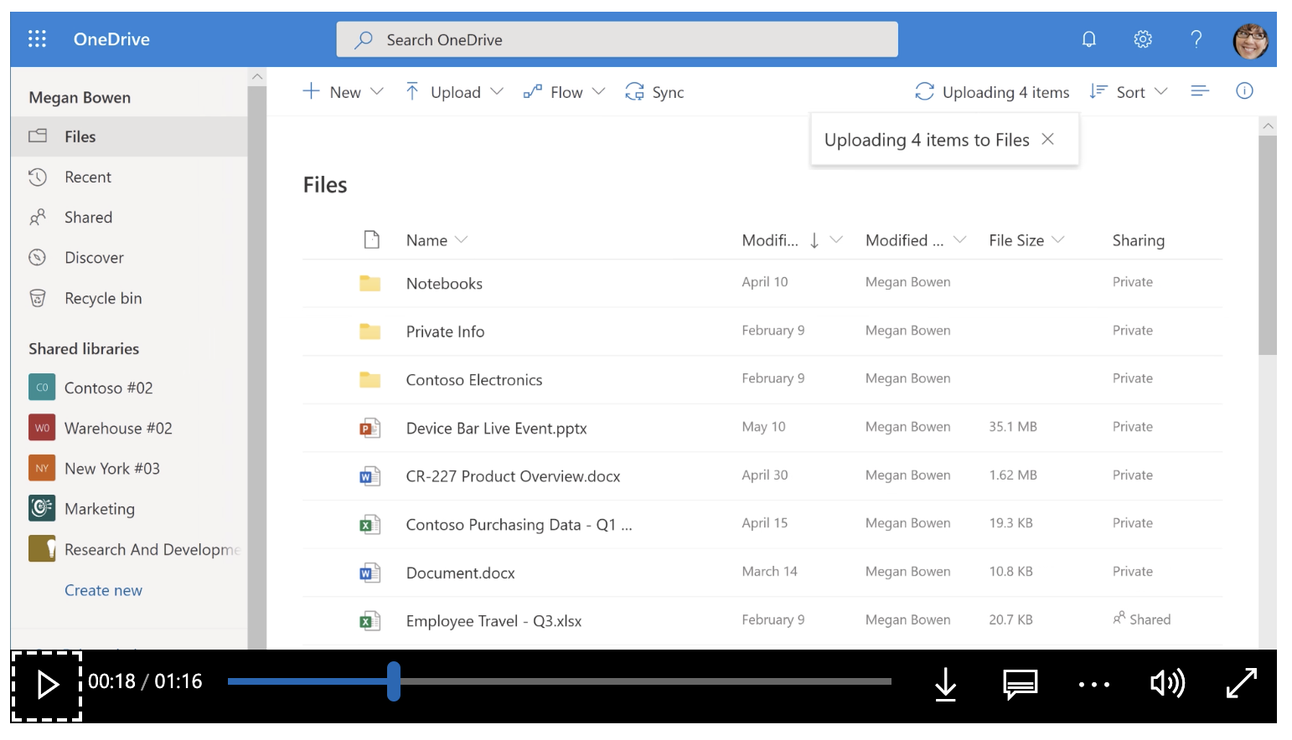Click the Shared libraries heading
The width and height of the screenshot is (1292, 740).
[84, 348]
